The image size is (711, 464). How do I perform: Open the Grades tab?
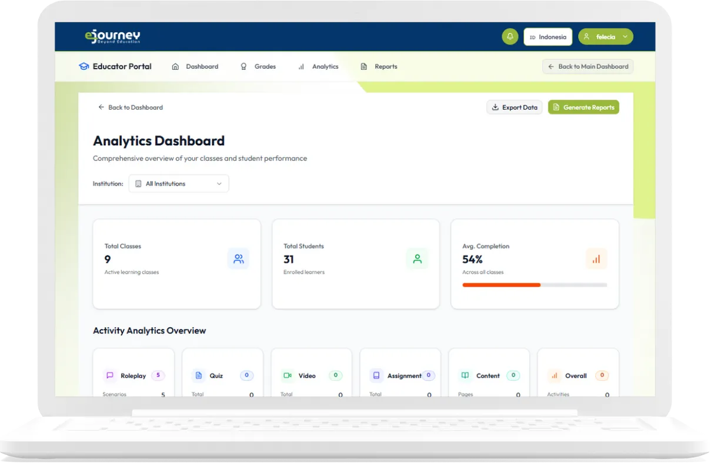tap(258, 66)
